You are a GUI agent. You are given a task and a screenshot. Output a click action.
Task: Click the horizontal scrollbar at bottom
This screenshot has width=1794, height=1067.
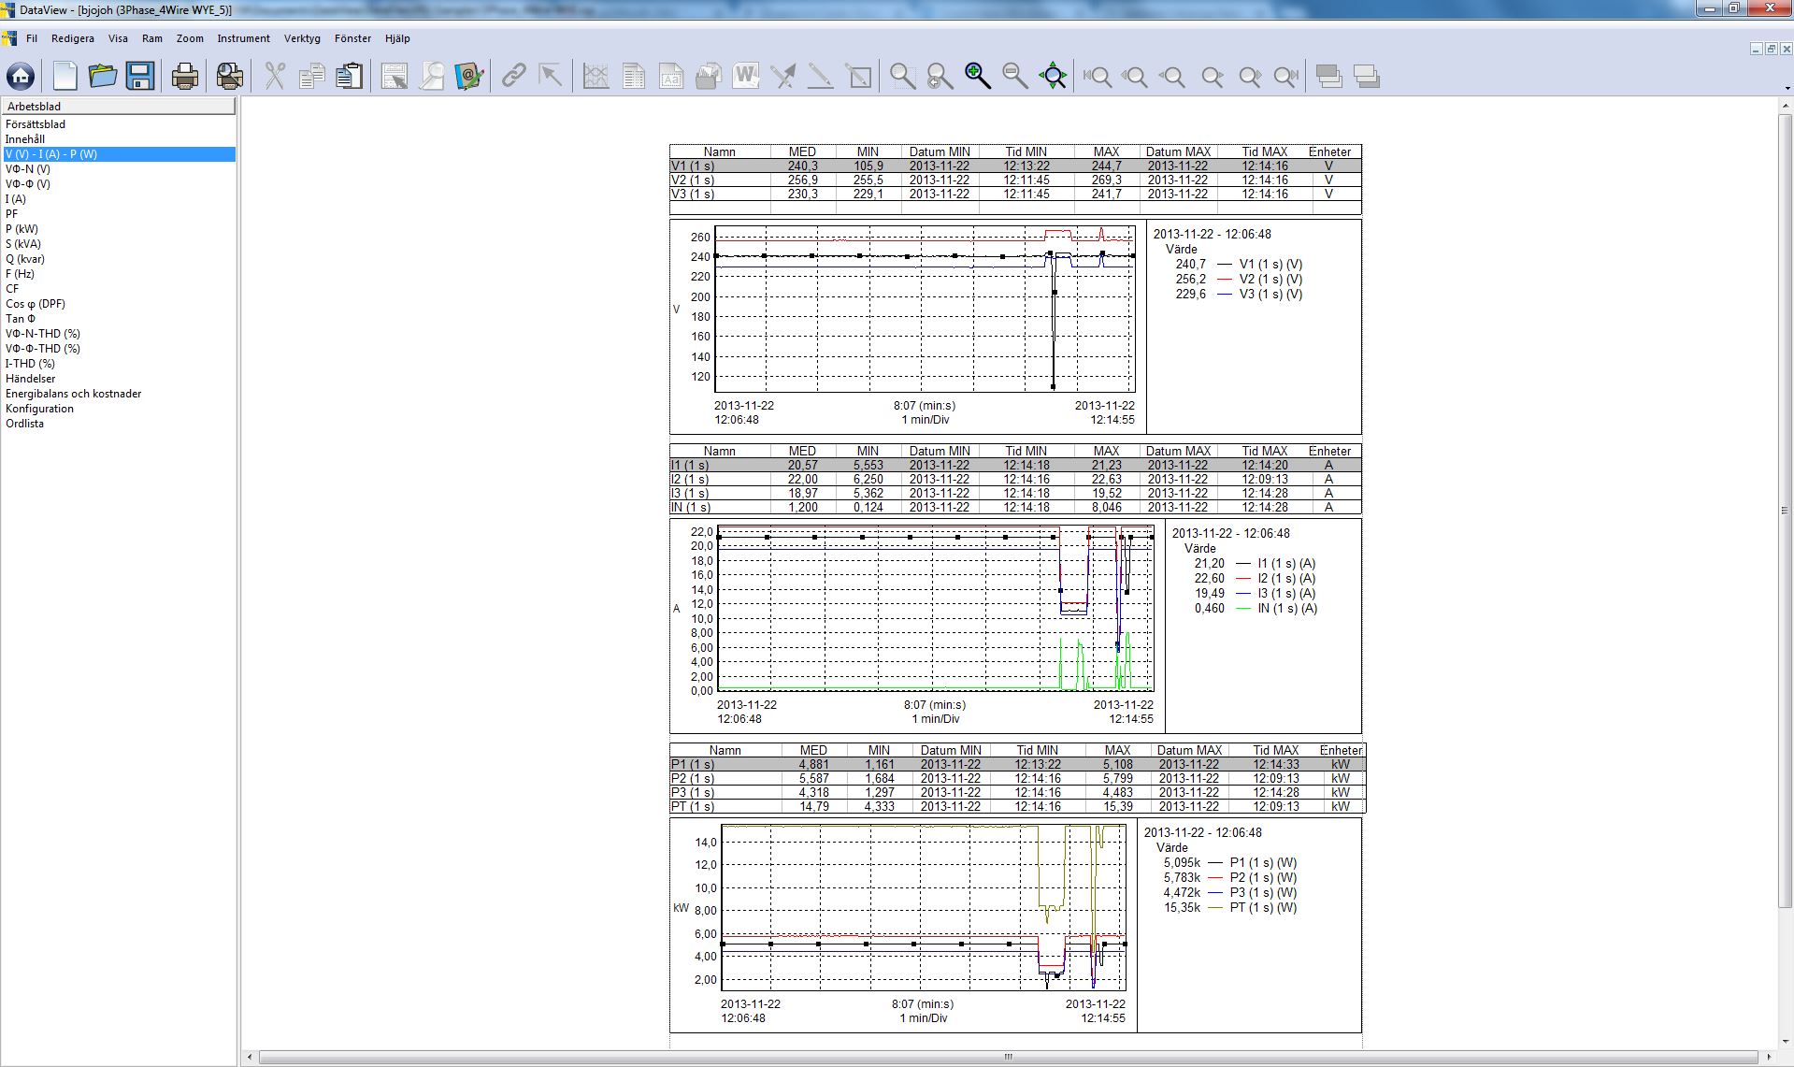point(1008,1058)
